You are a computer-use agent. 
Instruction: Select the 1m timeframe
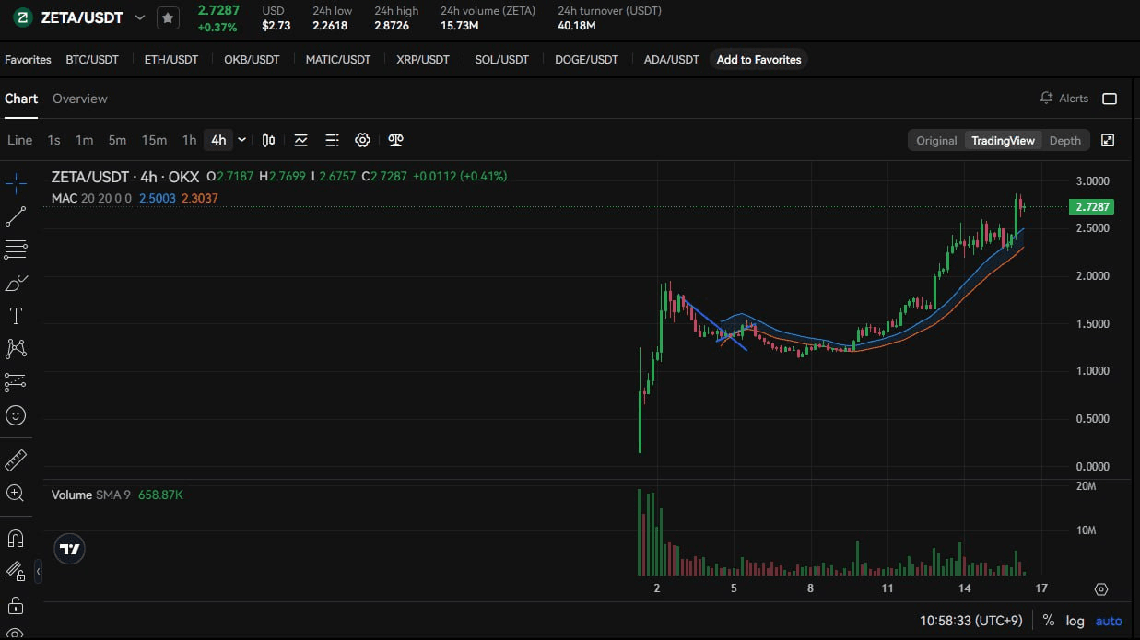(x=84, y=140)
